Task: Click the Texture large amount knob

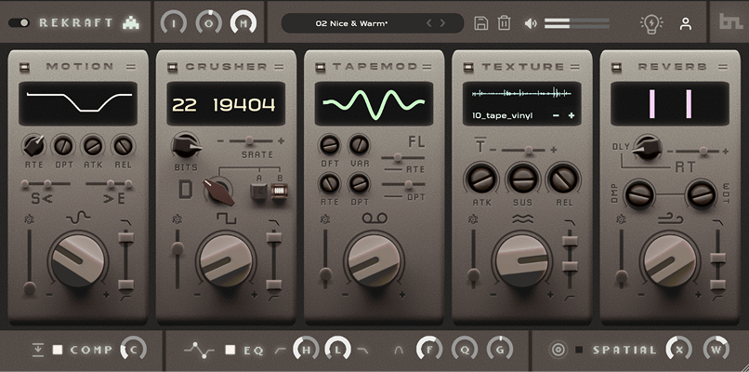Action: 522,260
